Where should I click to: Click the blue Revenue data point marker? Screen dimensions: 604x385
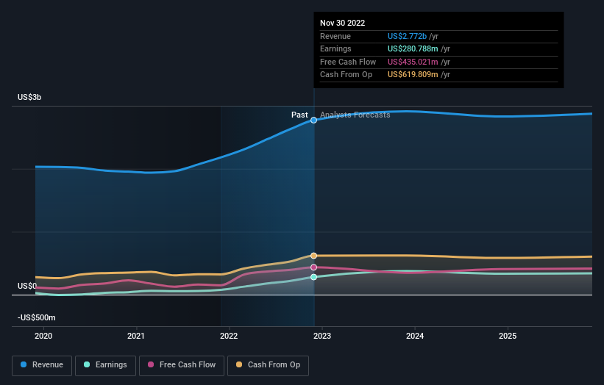[314, 120]
